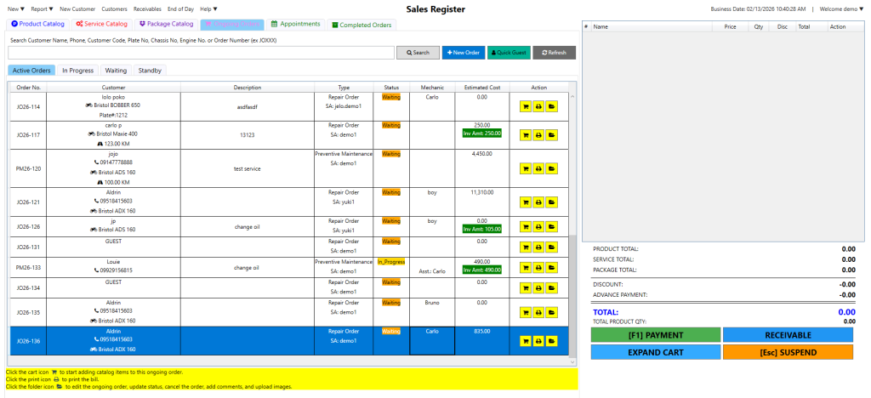The height and width of the screenshot is (398, 871).
Task: Filter orders by the Waiting tab
Action: [116, 70]
